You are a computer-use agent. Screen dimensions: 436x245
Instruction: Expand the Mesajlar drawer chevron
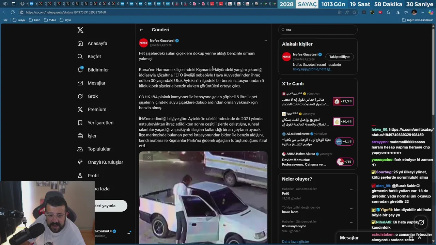point(419,238)
